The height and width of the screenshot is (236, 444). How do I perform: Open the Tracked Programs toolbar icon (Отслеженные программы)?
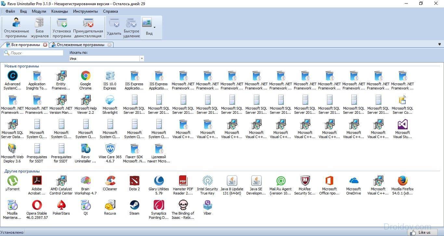[x=16, y=28]
